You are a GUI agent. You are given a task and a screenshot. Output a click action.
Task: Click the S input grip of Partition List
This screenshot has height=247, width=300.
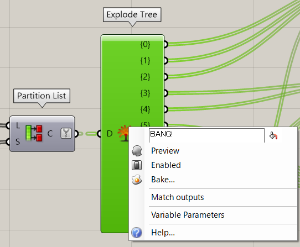[8, 142]
